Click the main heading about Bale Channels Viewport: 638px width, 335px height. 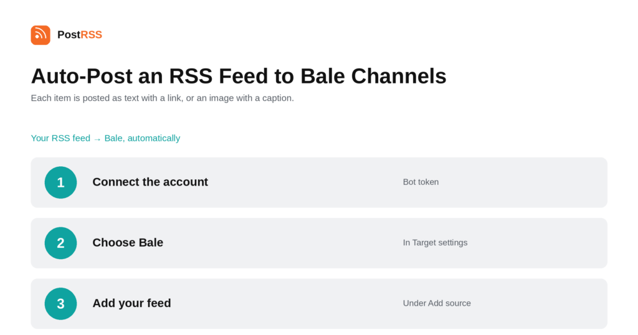[x=239, y=76]
